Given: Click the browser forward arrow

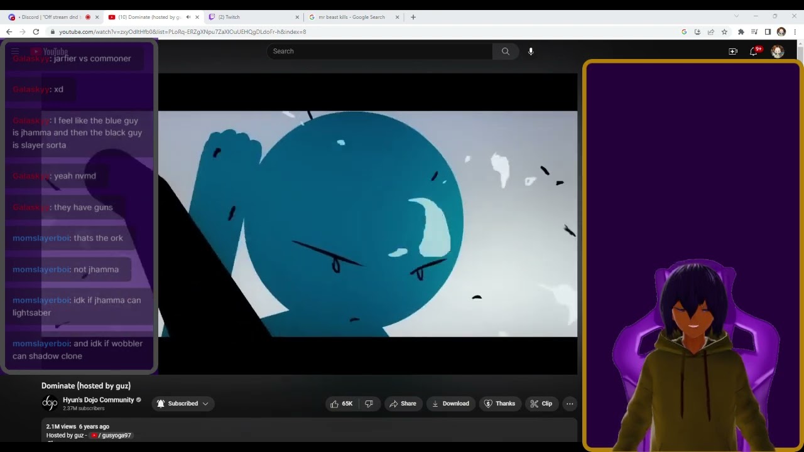Looking at the screenshot, I should click(x=22, y=31).
